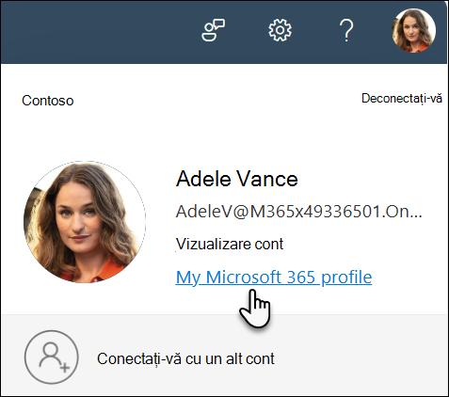Click the add account person icon
Screen dimensions: 449x397
[52, 357]
